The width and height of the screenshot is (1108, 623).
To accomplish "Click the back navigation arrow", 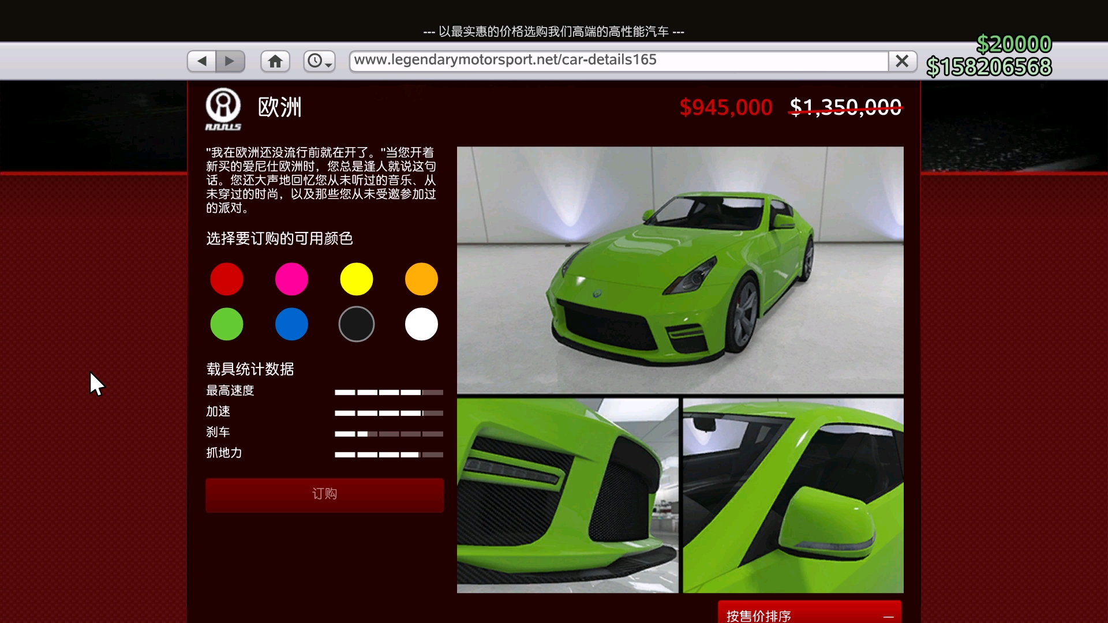I will 201,61.
